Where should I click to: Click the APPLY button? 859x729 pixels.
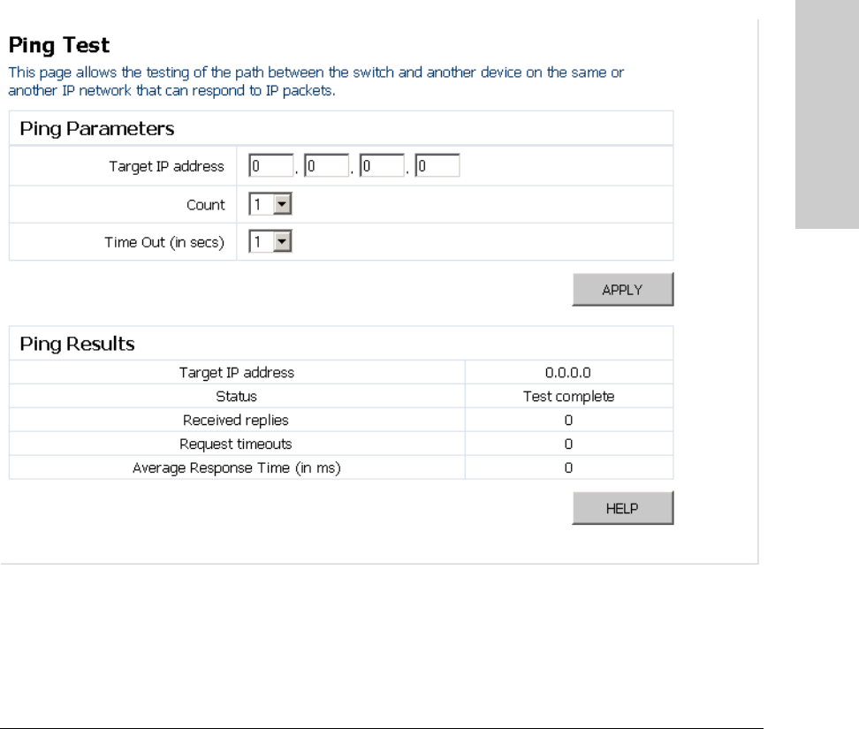tap(623, 289)
